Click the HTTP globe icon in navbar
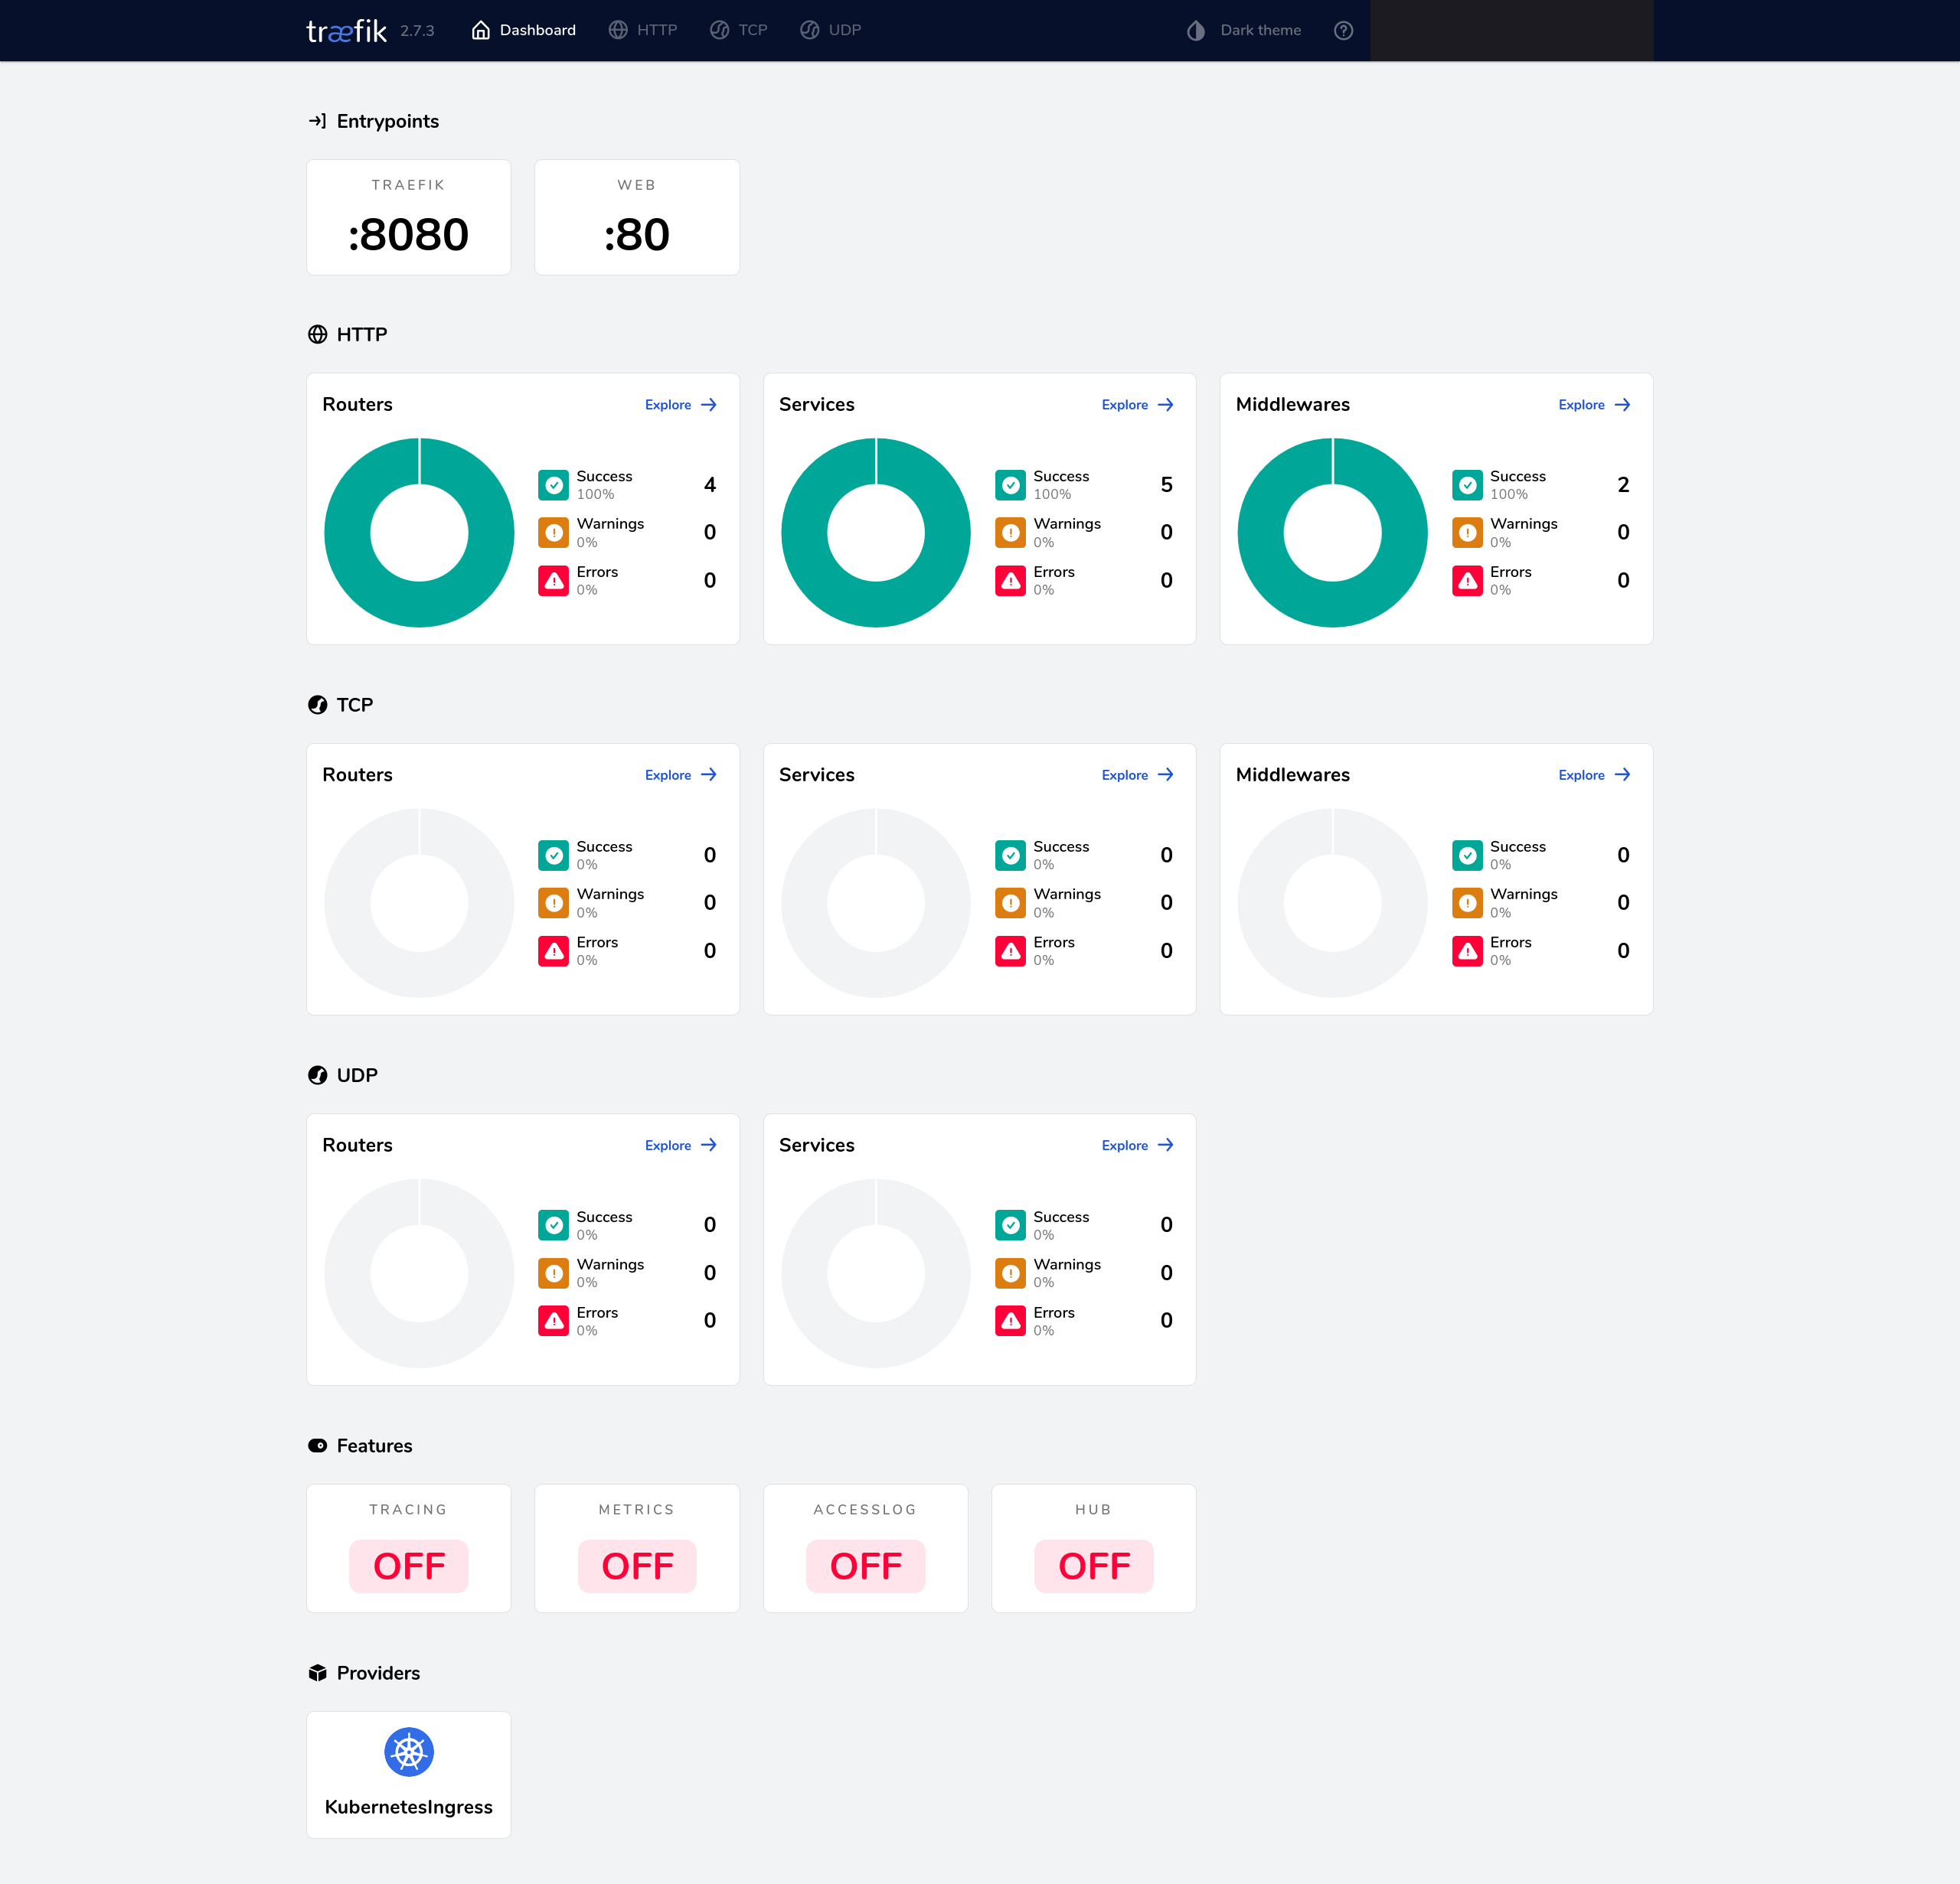The height and width of the screenshot is (1884, 1960). pos(618,30)
